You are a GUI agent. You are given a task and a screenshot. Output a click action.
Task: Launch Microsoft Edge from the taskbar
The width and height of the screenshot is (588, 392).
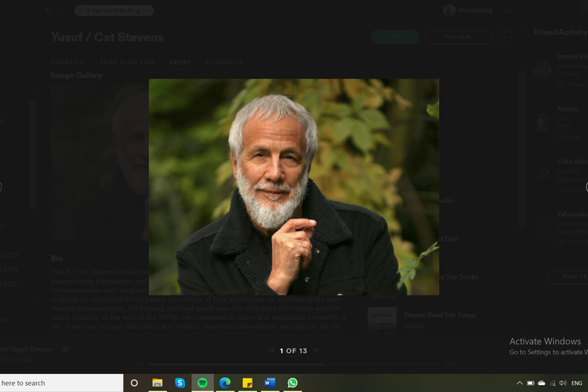coord(225,383)
